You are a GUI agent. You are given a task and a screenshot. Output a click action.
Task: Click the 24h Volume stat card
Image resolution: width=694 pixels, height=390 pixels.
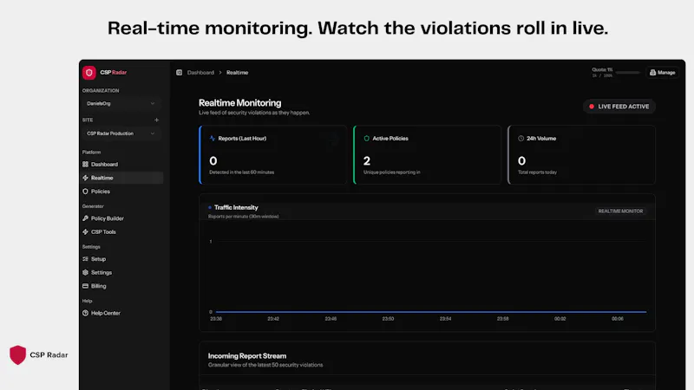(x=581, y=155)
